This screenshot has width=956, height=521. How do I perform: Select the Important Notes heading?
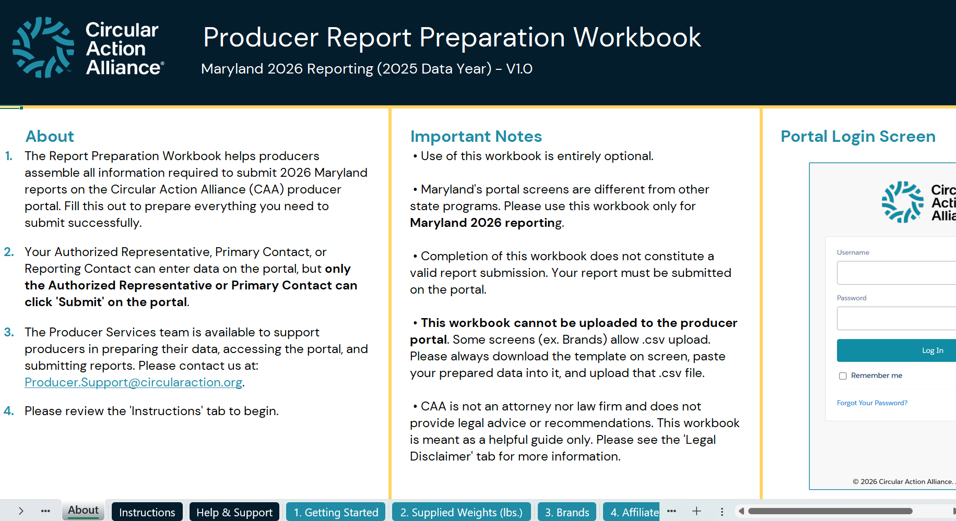476,136
